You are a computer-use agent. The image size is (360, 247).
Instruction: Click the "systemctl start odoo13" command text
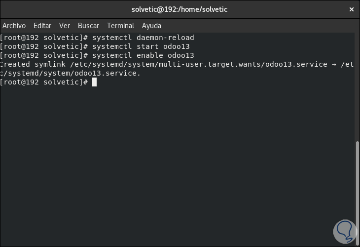click(141, 46)
